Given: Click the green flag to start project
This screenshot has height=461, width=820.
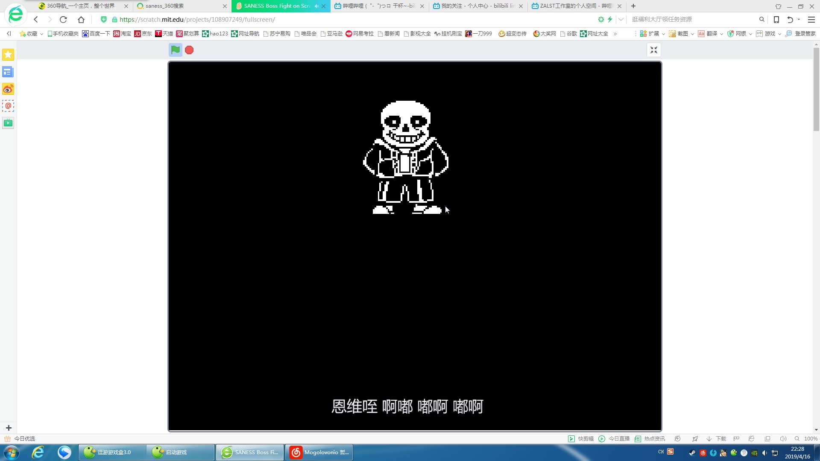Looking at the screenshot, I should (x=175, y=50).
